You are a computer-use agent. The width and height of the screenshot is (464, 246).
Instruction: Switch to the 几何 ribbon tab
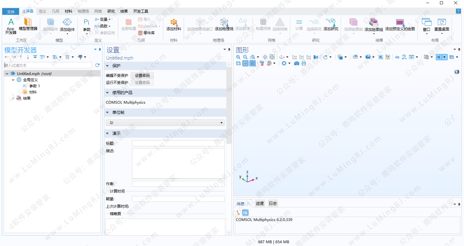pos(55,11)
